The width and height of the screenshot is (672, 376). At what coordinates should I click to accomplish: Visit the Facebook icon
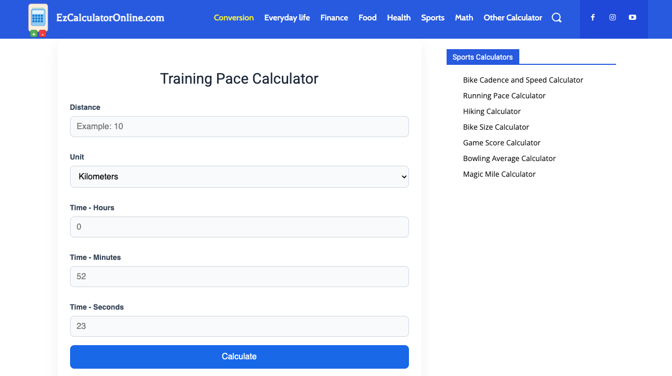pos(593,17)
